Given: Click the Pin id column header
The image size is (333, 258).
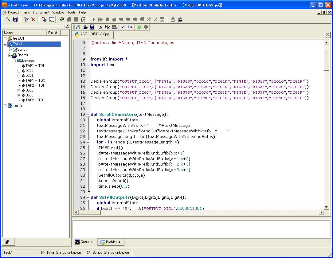Looking at the screenshot, I should 53,33.
